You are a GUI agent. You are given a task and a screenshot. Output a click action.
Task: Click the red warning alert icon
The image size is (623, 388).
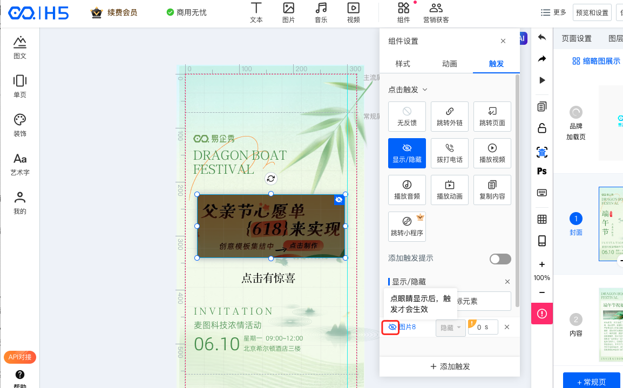coord(542,314)
